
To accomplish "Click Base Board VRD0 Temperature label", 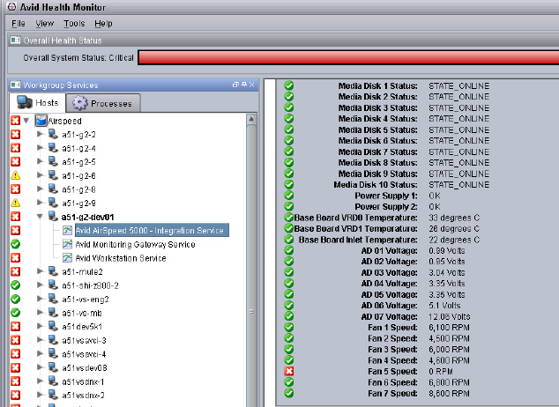I will [x=356, y=218].
